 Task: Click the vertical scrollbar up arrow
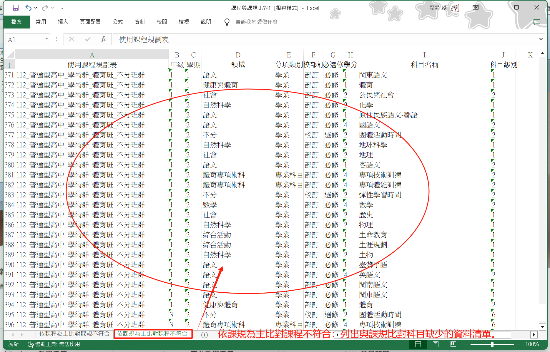coord(543,53)
